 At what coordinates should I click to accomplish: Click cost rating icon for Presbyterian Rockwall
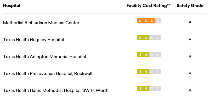(x=149, y=72)
